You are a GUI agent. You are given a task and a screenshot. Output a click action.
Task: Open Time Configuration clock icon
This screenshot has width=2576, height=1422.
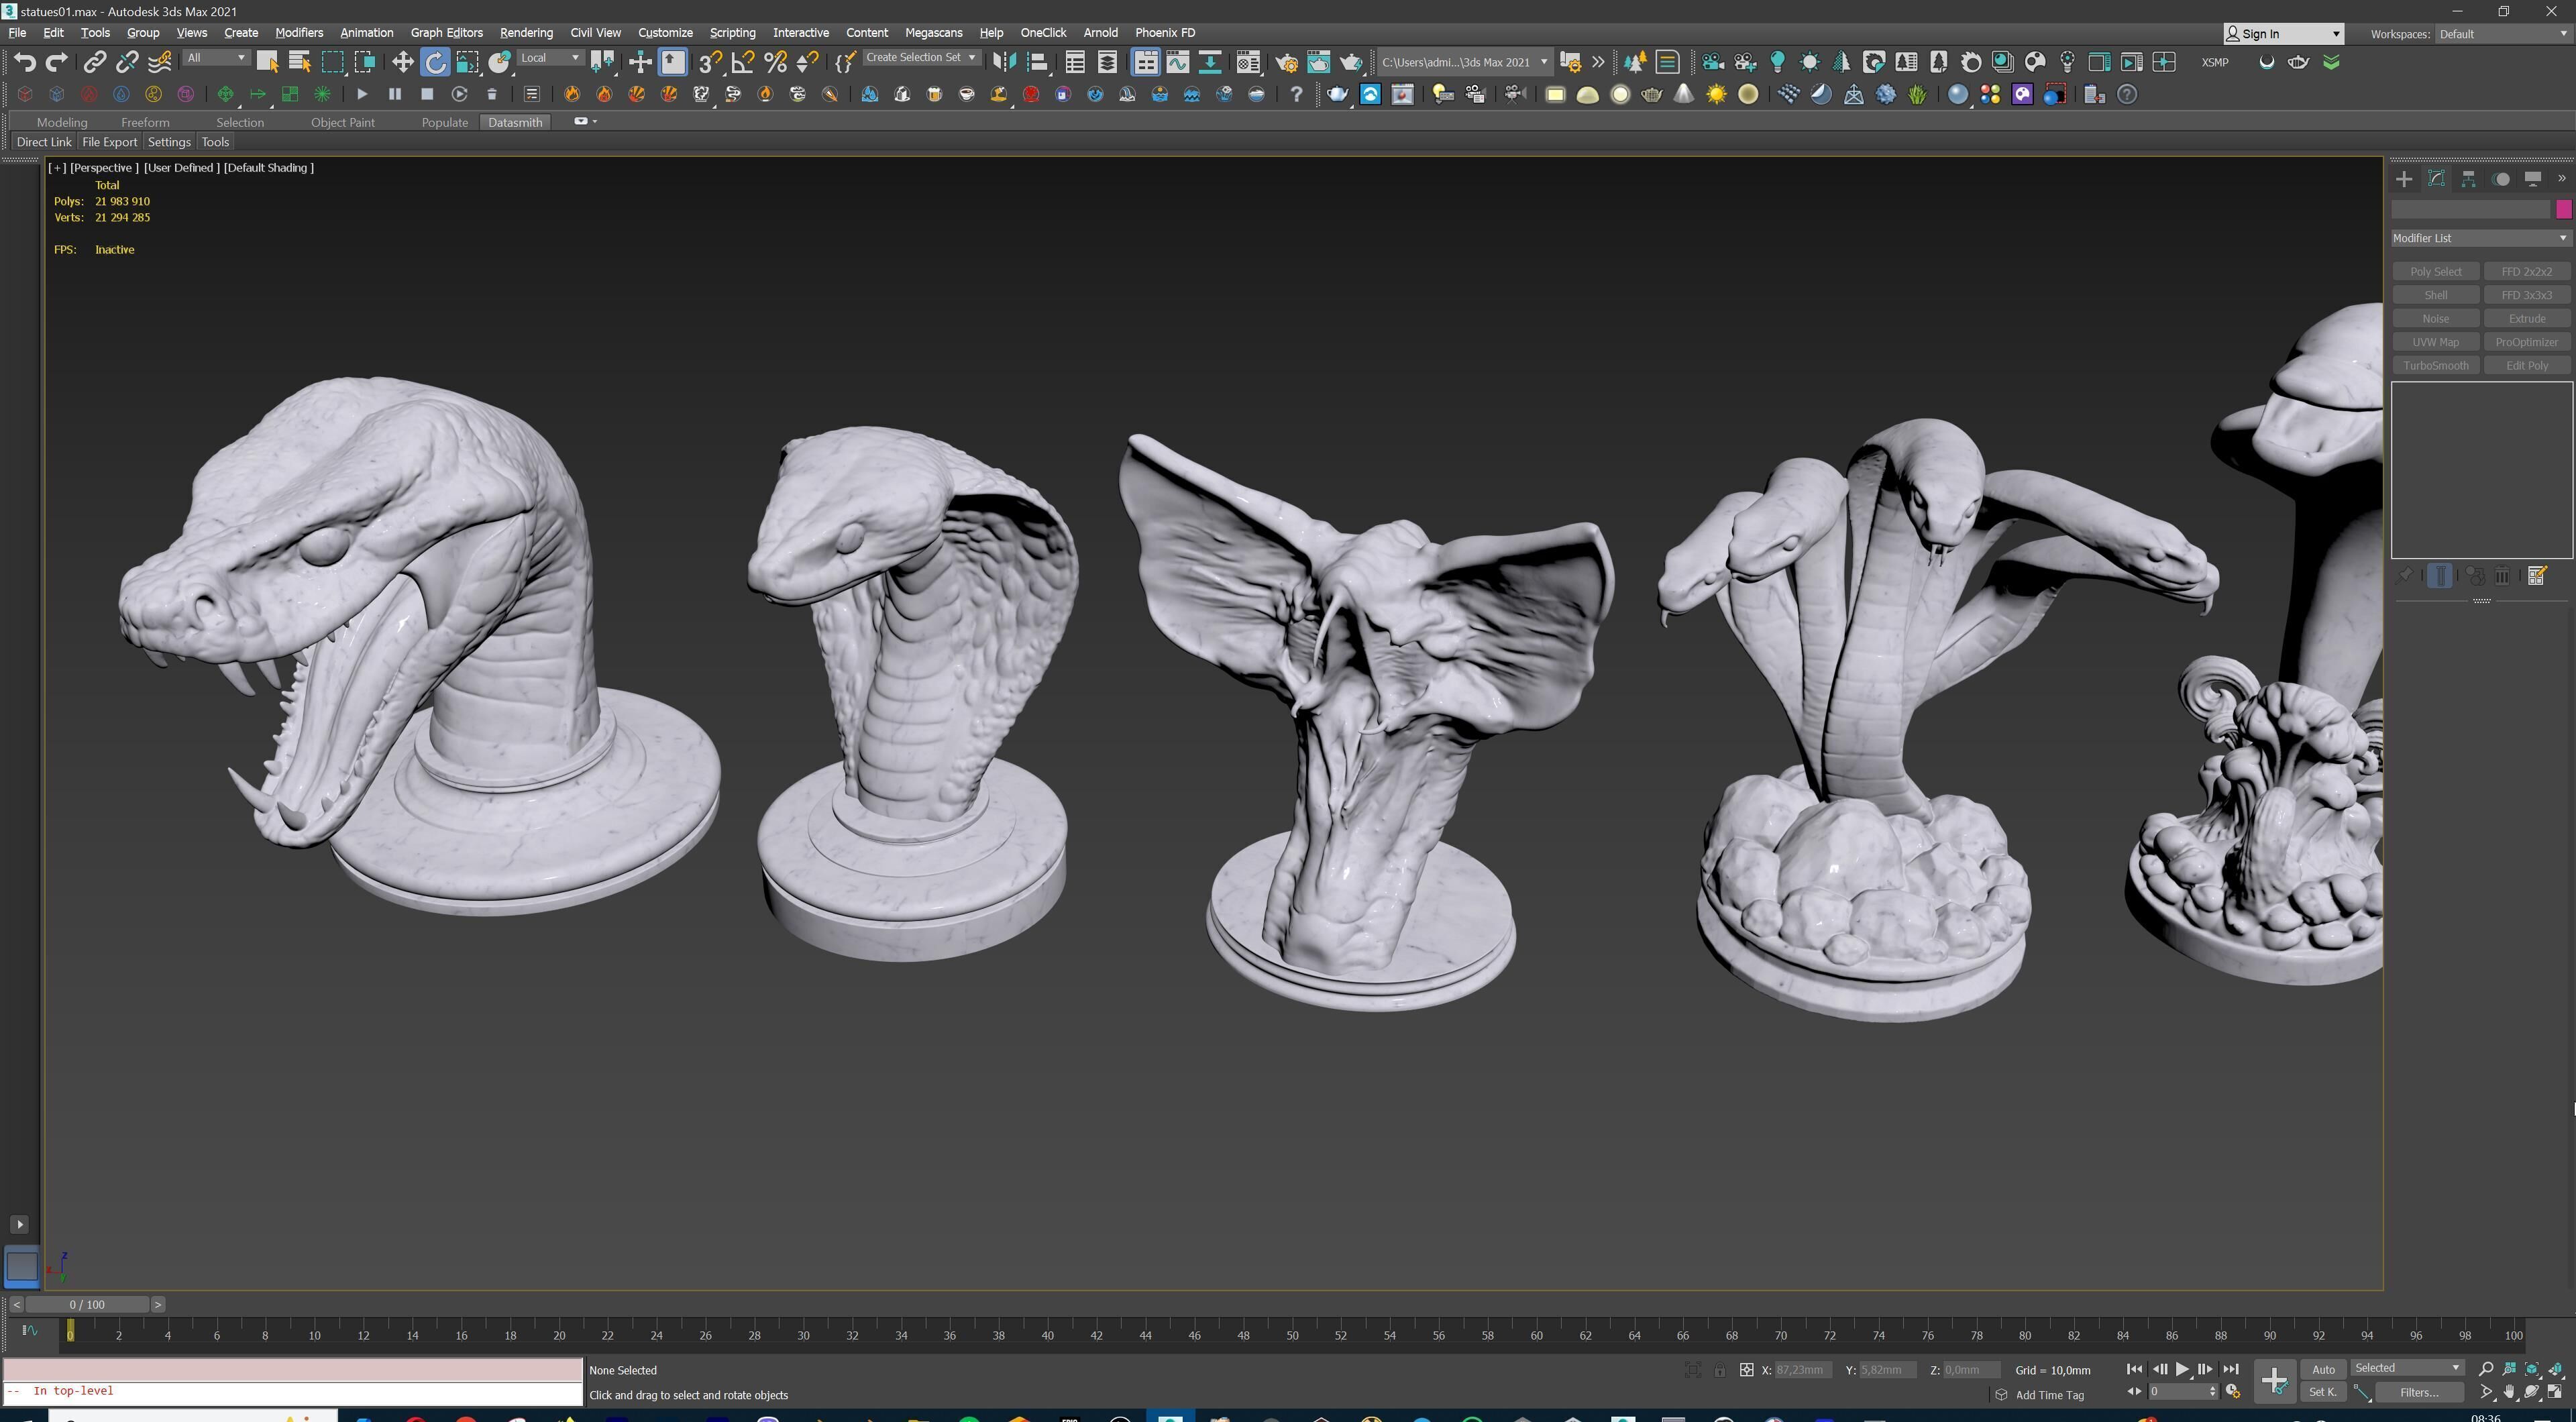point(2232,1392)
